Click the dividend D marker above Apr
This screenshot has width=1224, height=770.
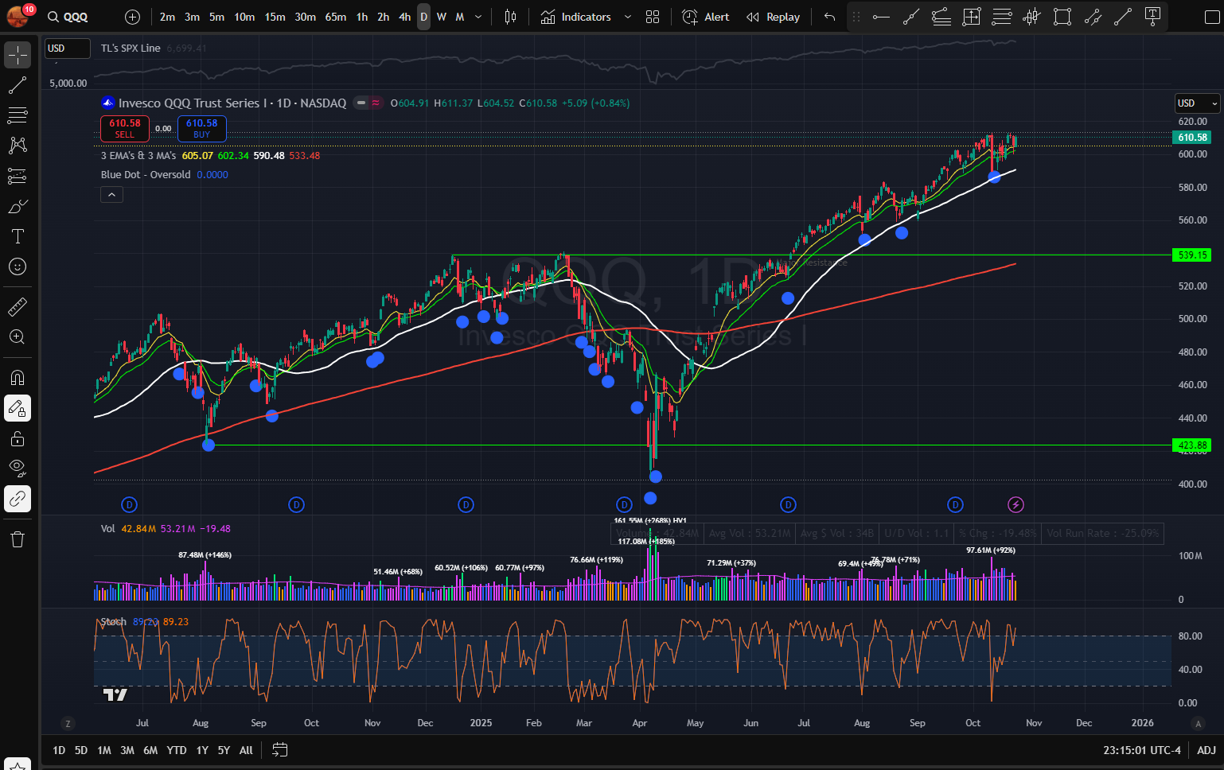(x=624, y=504)
